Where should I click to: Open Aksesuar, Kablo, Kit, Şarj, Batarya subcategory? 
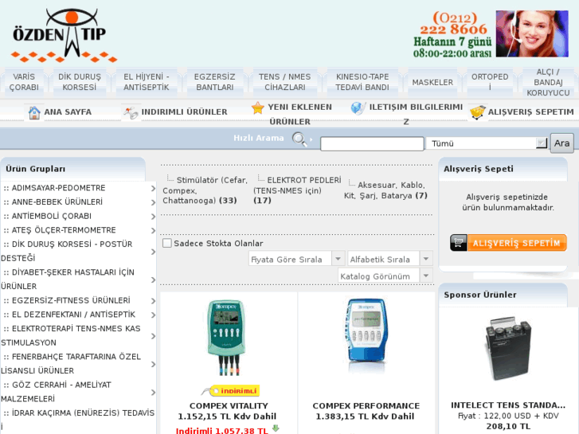pyautogui.click(x=386, y=190)
